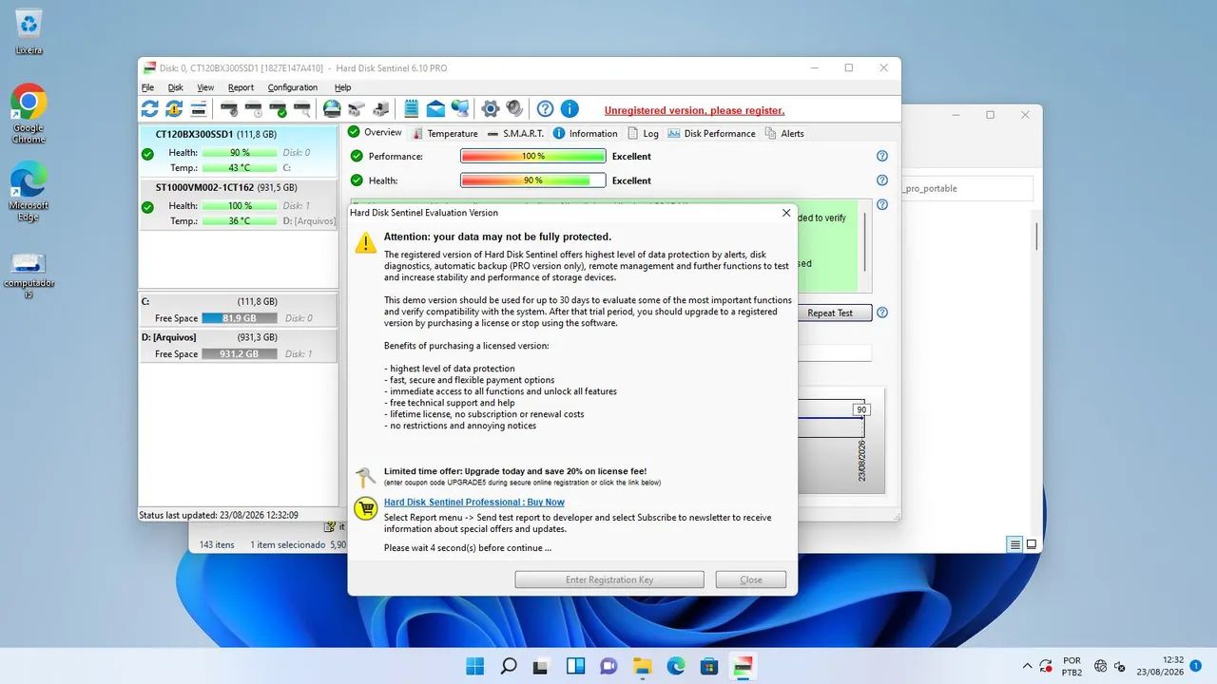Open Windows Start menu on taskbar
The width and height of the screenshot is (1217, 684).
coord(474,666)
